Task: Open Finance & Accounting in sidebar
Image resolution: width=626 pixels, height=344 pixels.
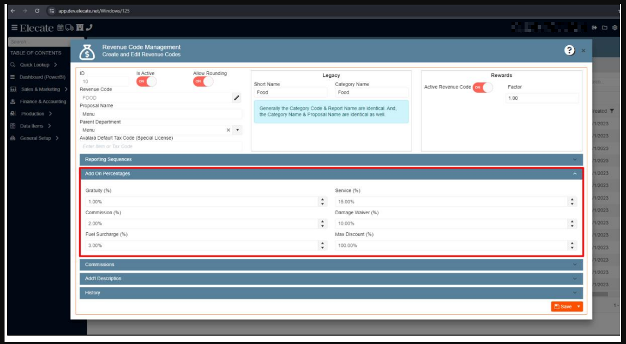Action: pos(43,101)
